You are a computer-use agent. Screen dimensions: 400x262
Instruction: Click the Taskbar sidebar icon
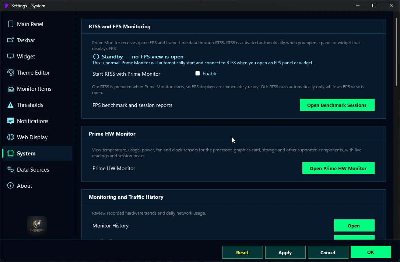[x=10, y=40]
